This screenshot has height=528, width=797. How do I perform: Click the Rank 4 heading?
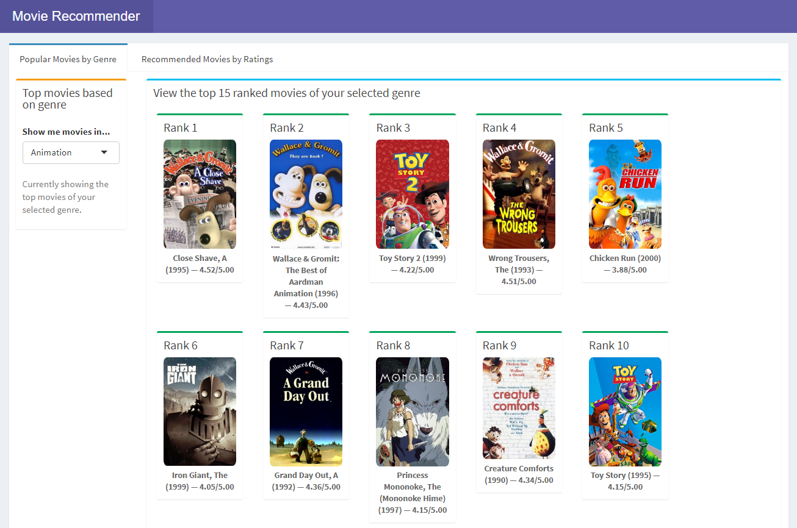click(x=500, y=128)
